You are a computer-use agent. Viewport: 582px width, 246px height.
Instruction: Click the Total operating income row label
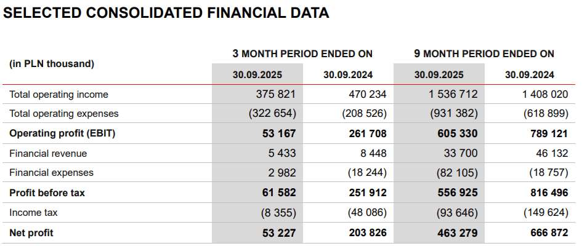tap(59, 94)
